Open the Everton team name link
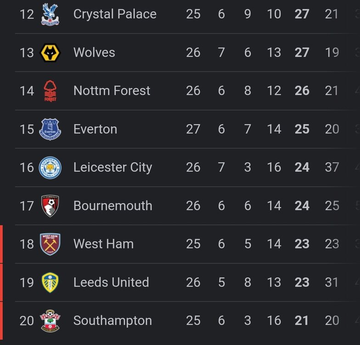360x345 pixels. click(x=95, y=129)
